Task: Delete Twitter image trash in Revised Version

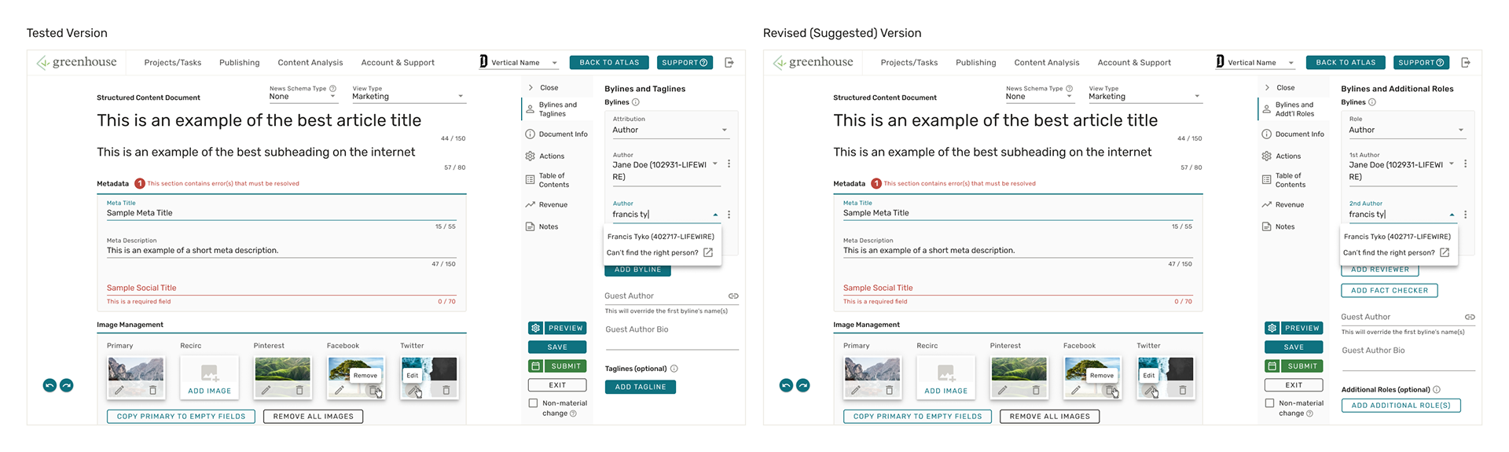Action: point(1183,390)
